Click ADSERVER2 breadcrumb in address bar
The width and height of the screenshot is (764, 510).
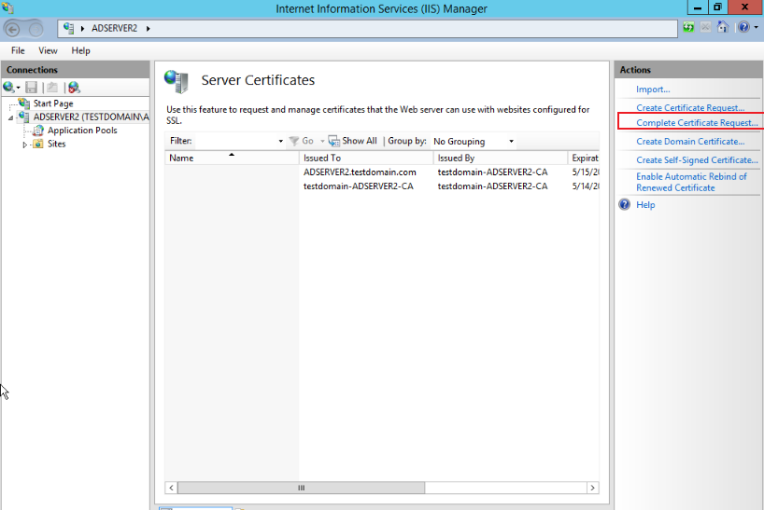pyautogui.click(x=115, y=29)
